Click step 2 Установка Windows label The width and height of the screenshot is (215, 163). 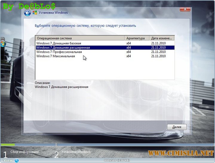tap(76, 152)
